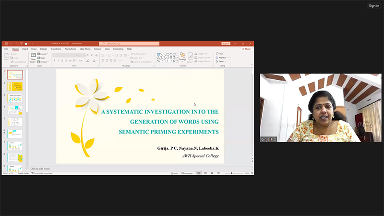Toggle Bold formatting in Font group
This screenshot has height=216, width=384.
pyautogui.click(x=54, y=61)
